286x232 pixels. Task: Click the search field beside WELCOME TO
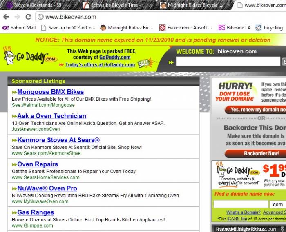pyautogui.click(x=228, y=61)
